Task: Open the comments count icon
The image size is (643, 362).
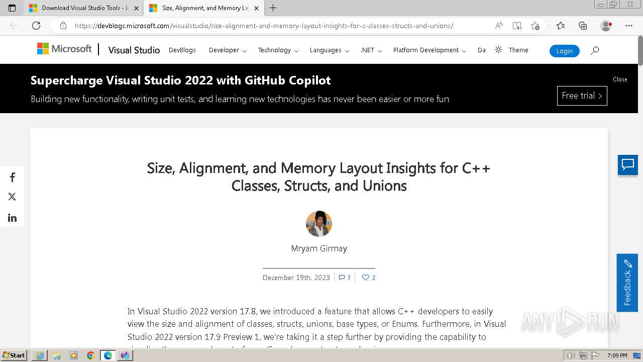Action: tap(342, 278)
